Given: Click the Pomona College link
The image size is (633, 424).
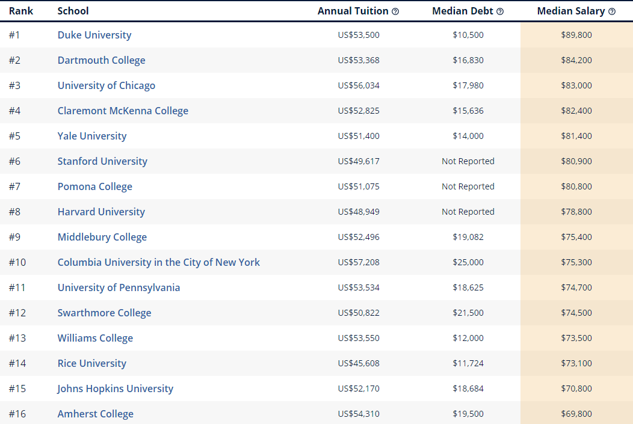Looking at the screenshot, I should pyautogui.click(x=94, y=186).
